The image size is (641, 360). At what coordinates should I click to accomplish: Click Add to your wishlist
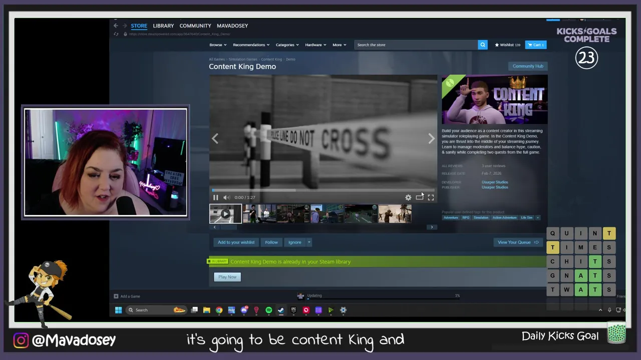(x=236, y=242)
